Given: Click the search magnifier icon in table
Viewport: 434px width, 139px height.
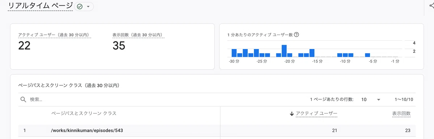Looking at the screenshot, I should 23,99.
